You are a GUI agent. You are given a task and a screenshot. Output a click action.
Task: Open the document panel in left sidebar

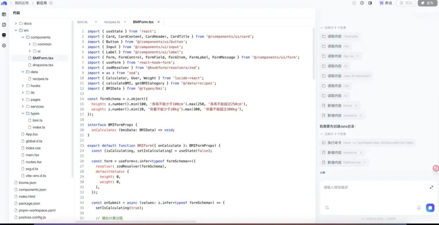(x=4, y=25)
